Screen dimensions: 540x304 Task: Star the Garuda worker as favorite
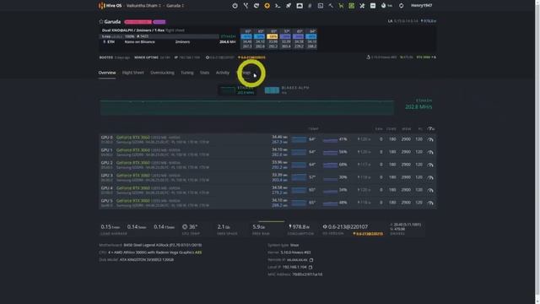(x=101, y=21)
